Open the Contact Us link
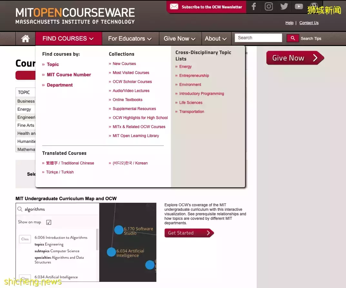 click(309, 23)
